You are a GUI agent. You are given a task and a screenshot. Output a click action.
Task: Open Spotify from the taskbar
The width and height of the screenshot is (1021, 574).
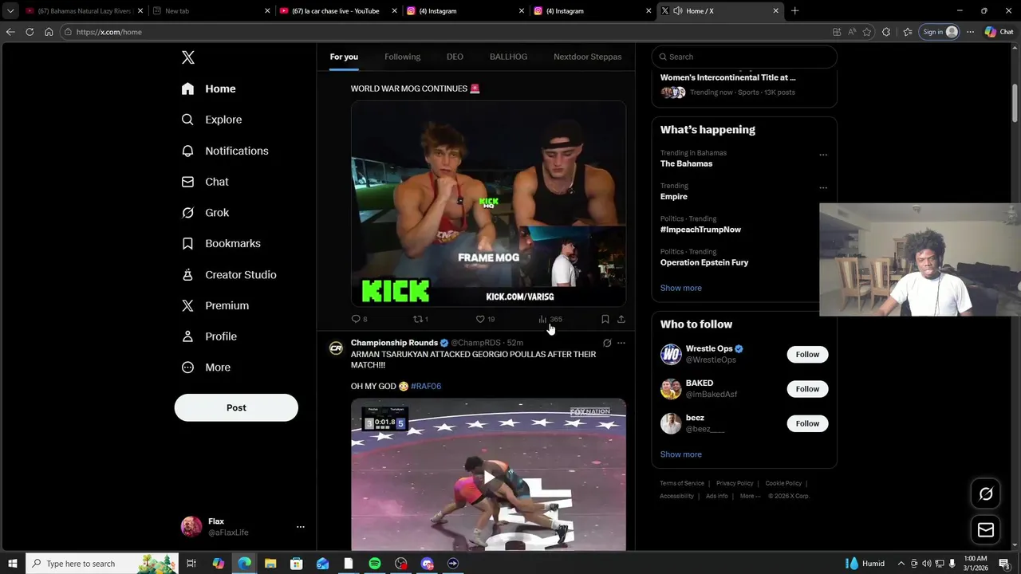[x=375, y=564]
